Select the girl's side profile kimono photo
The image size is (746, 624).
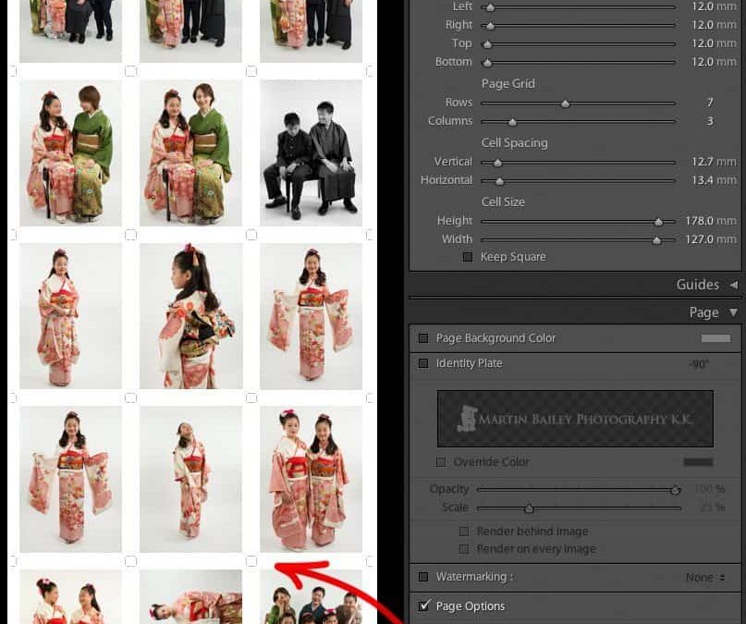190,316
